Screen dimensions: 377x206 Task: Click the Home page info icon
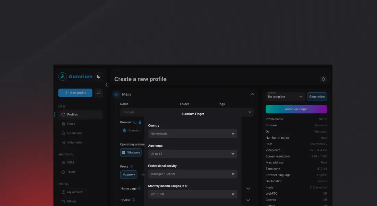[139, 188]
